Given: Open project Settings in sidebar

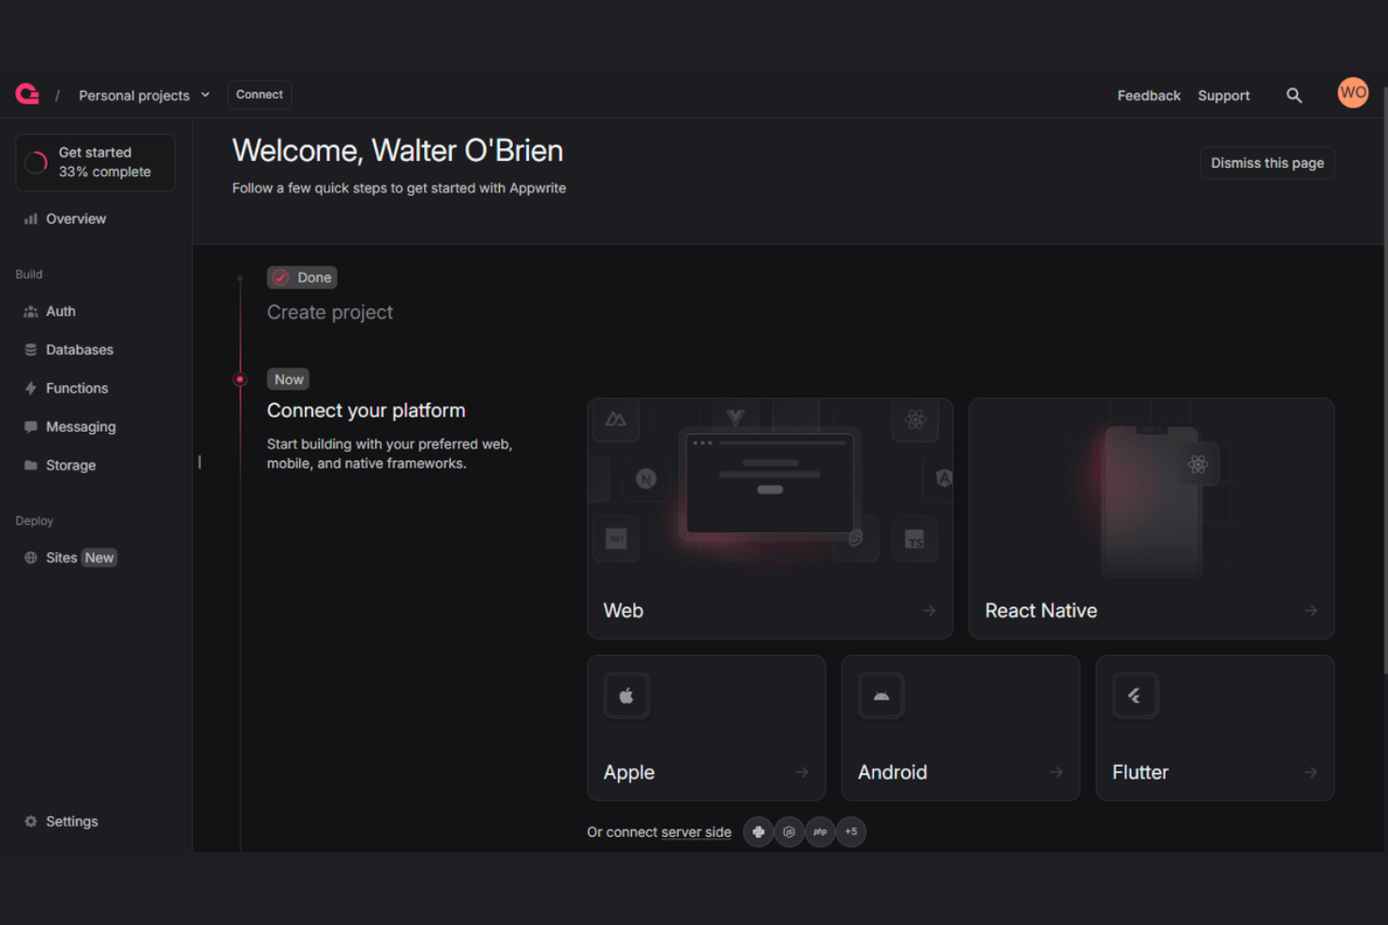Looking at the screenshot, I should click(71, 821).
